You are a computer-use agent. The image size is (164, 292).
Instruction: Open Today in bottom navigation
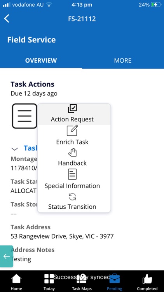point(49,282)
